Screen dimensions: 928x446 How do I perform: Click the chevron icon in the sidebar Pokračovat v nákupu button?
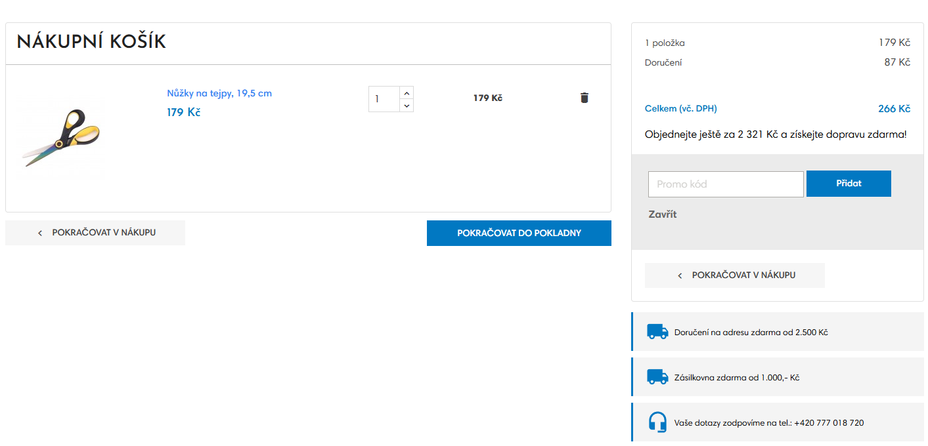[x=680, y=275]
